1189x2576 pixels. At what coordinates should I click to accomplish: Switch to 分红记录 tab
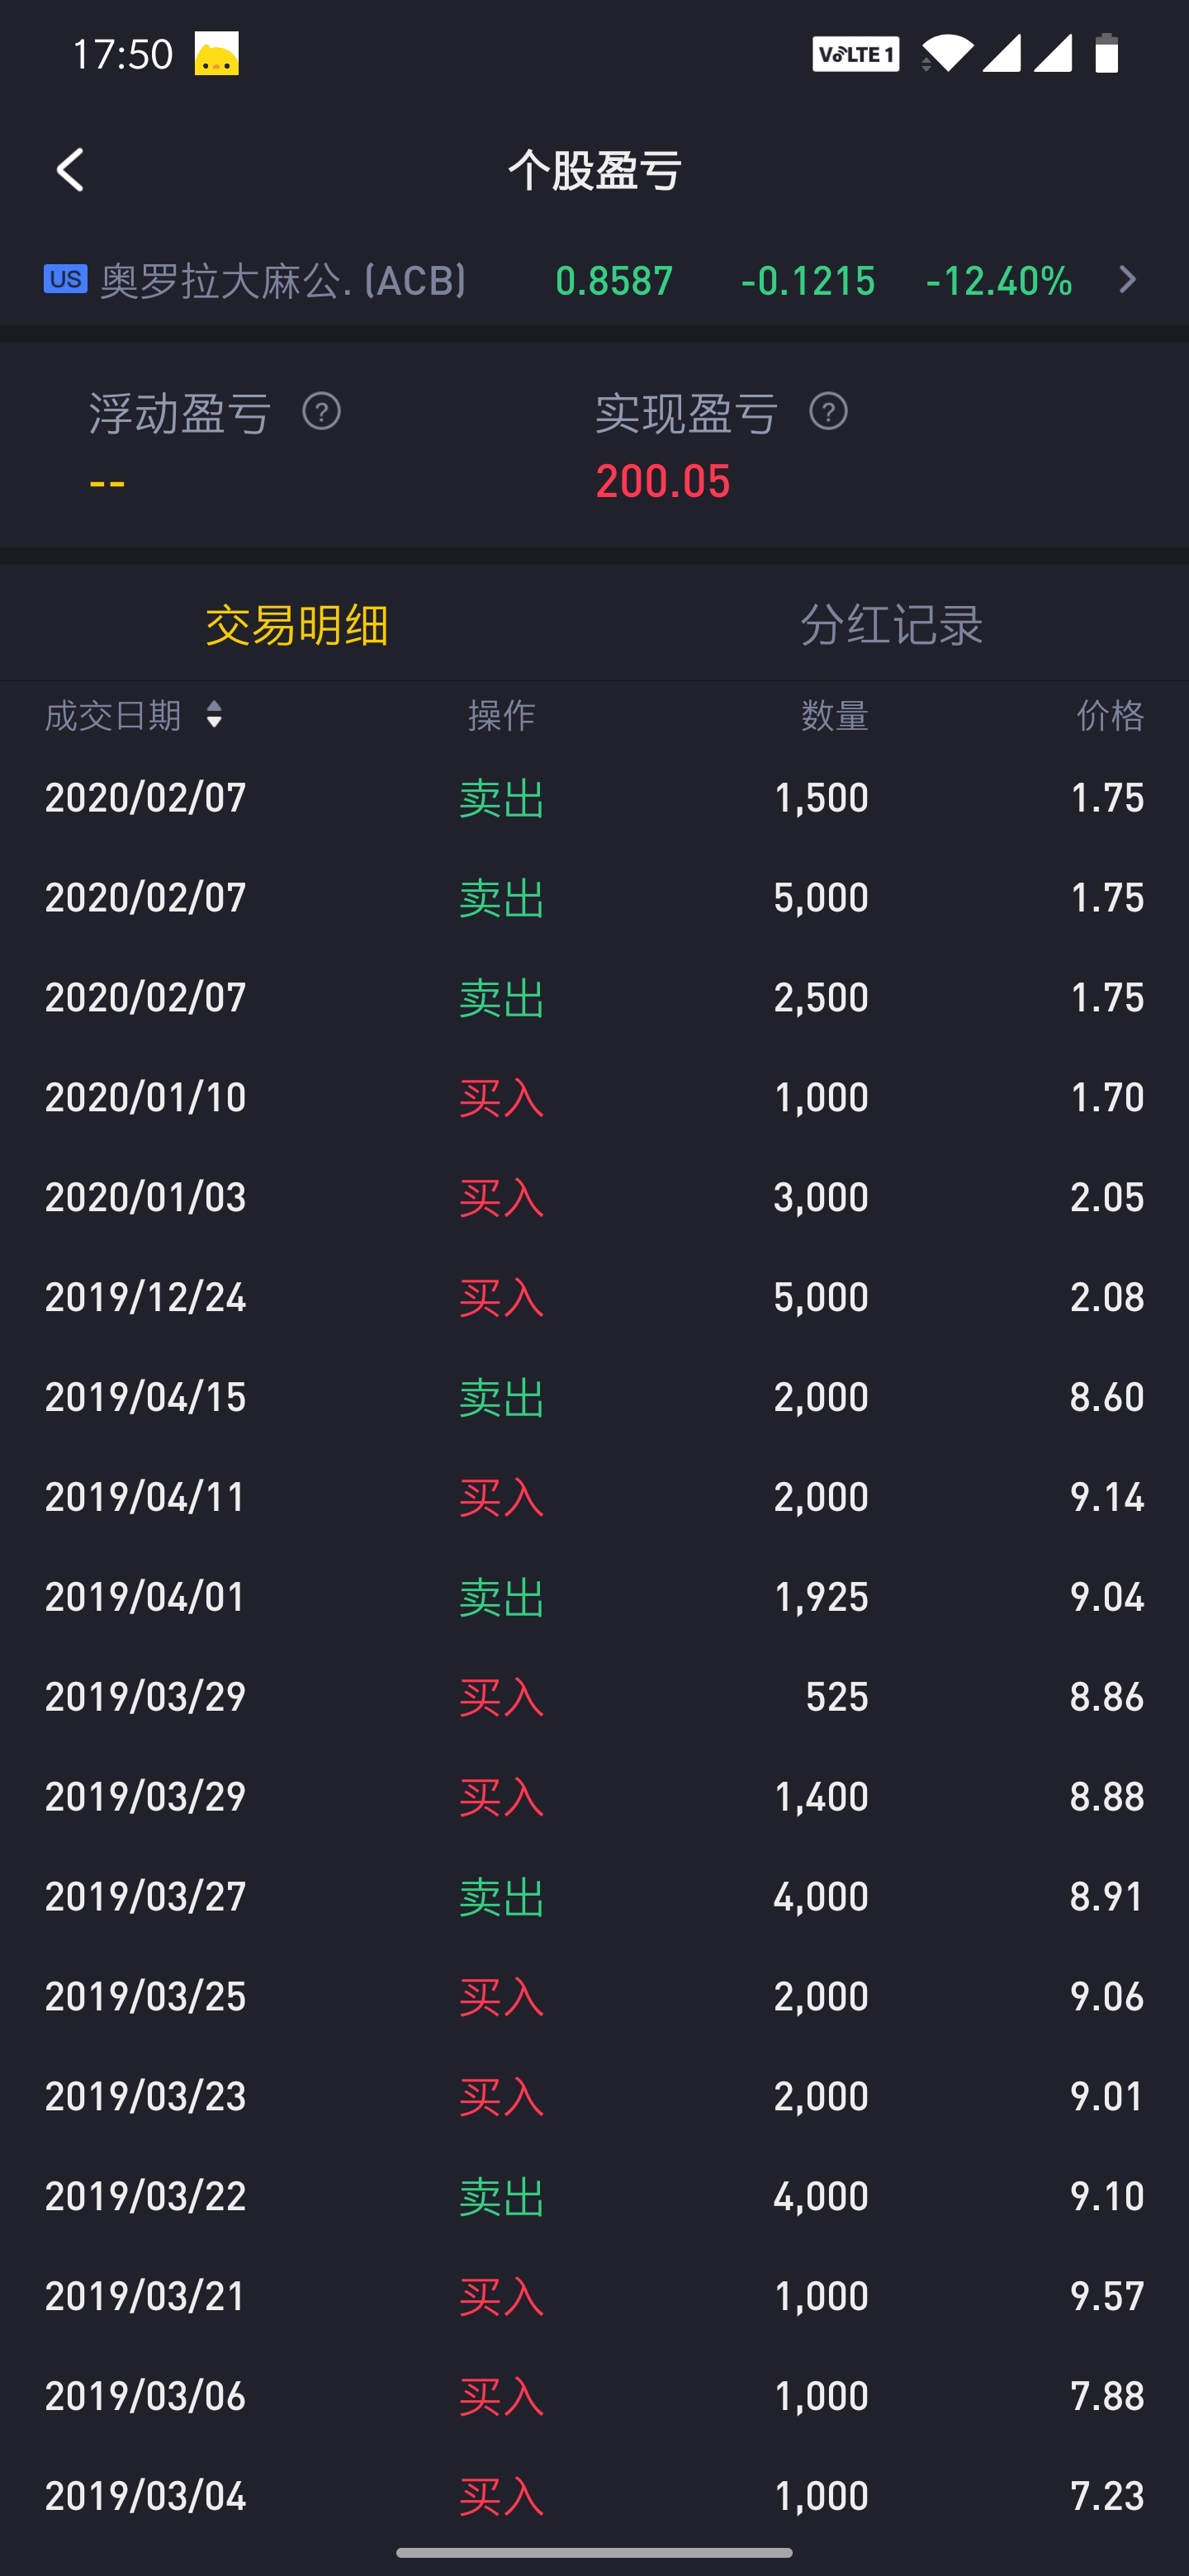(x=891, y=625)
